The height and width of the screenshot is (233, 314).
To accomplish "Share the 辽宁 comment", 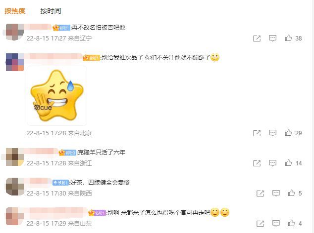I will (x=257, y=39).
